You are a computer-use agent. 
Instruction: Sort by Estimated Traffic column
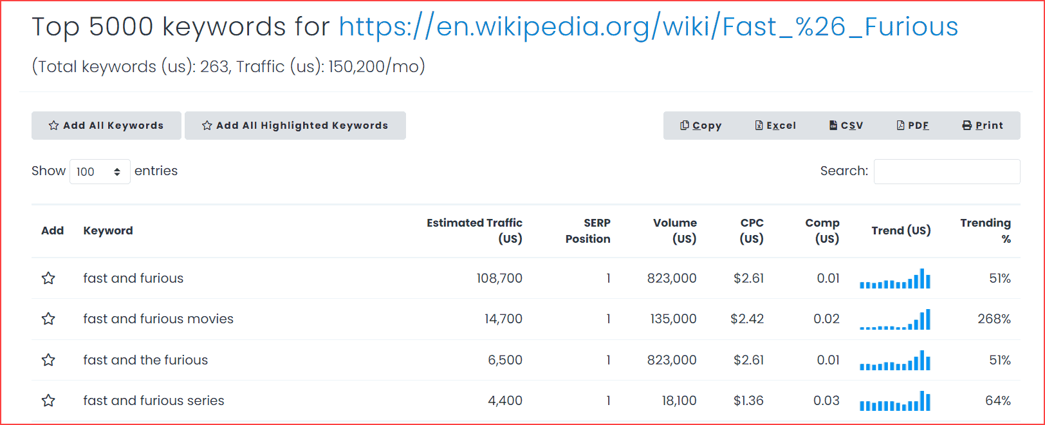click(x=474, y=231)
